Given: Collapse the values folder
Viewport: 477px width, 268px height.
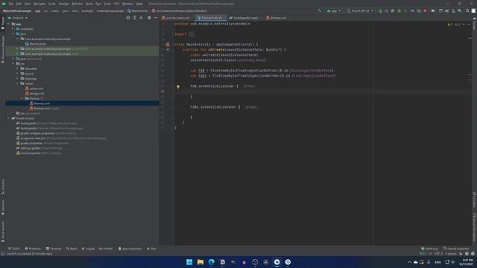Looking at the screenshot, I should pyautogui.click(x=17, y=83).
